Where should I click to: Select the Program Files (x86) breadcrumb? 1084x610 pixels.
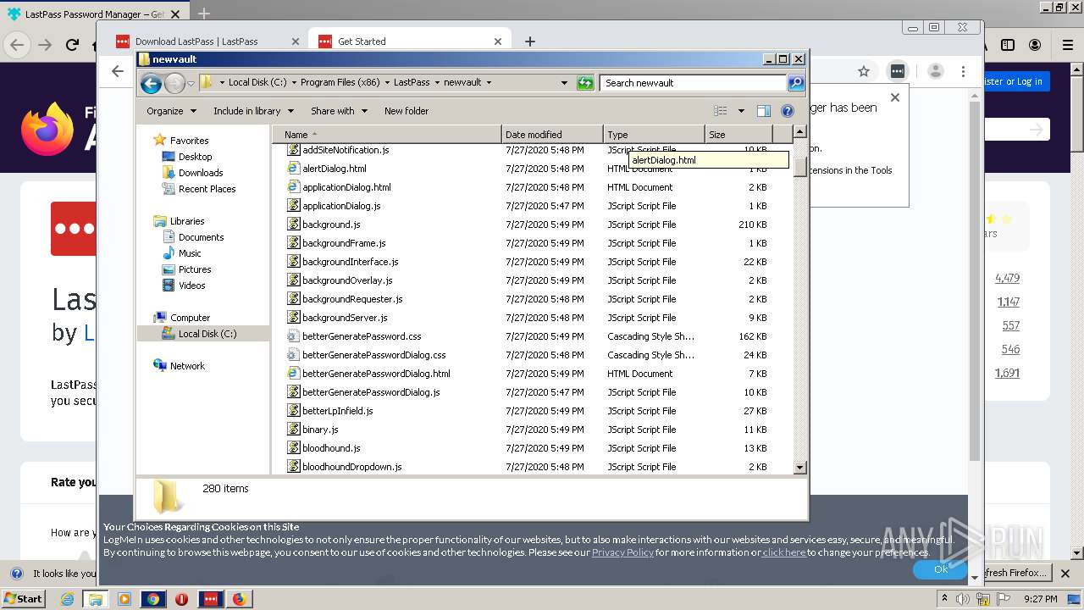tap(340, 83)
